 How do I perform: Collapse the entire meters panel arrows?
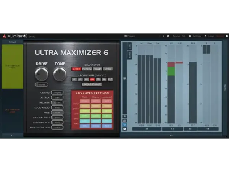[171, 135]
